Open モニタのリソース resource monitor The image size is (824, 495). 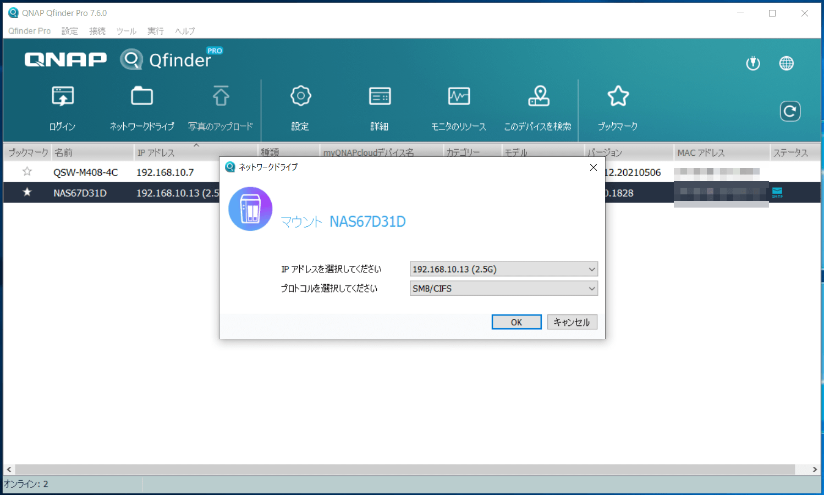pos(459,96)
